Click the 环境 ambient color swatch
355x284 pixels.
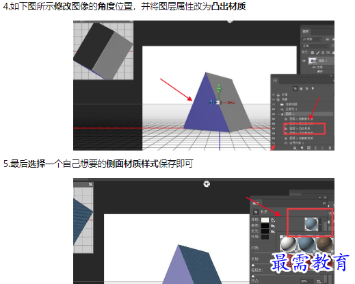[x=265, y=237]
